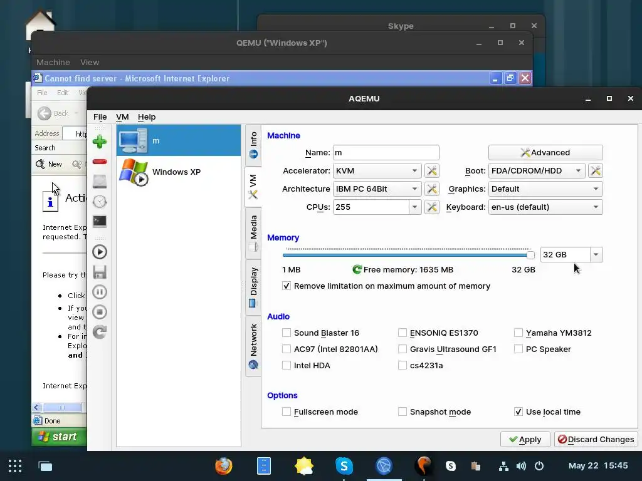Pause the virtual machine icon
The width and height of the screenshot is (642, 481).
pos(100,292)
